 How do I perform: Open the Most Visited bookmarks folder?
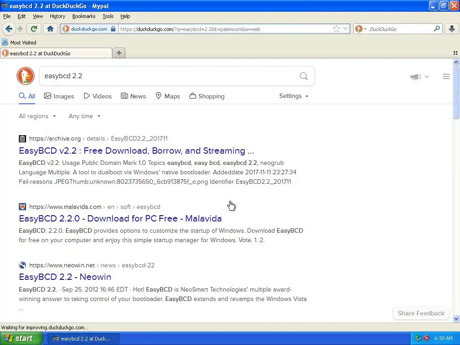[19, 43]
